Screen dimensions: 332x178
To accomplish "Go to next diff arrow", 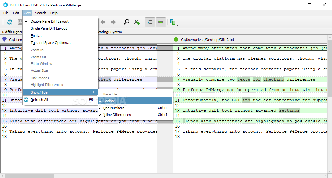I will point(113,22).
